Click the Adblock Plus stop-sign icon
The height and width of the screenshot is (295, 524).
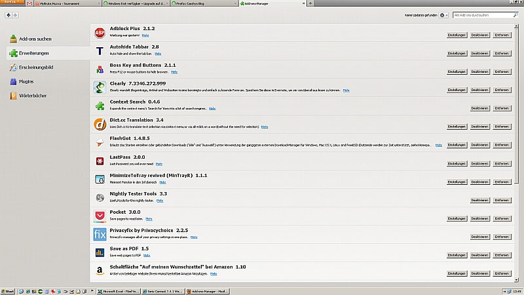pyautogui.click(x=100, y=33)
